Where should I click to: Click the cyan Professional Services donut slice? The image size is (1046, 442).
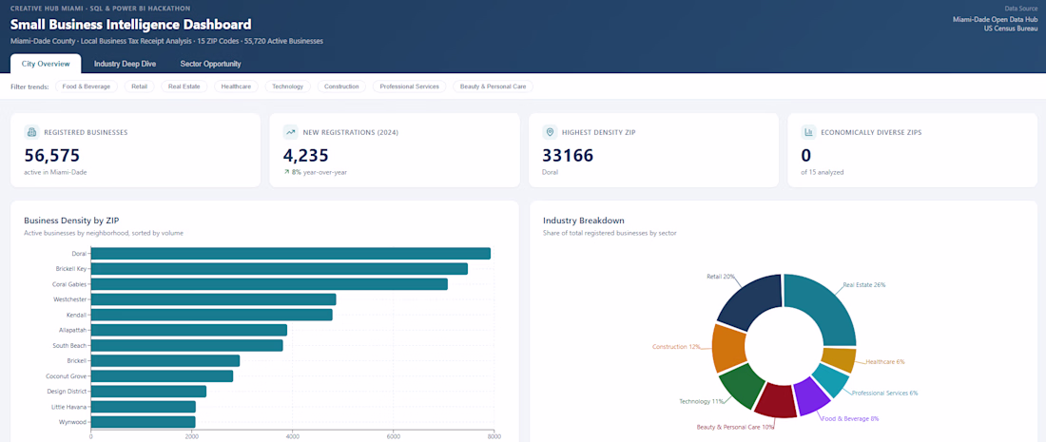[x=830, y=380]
